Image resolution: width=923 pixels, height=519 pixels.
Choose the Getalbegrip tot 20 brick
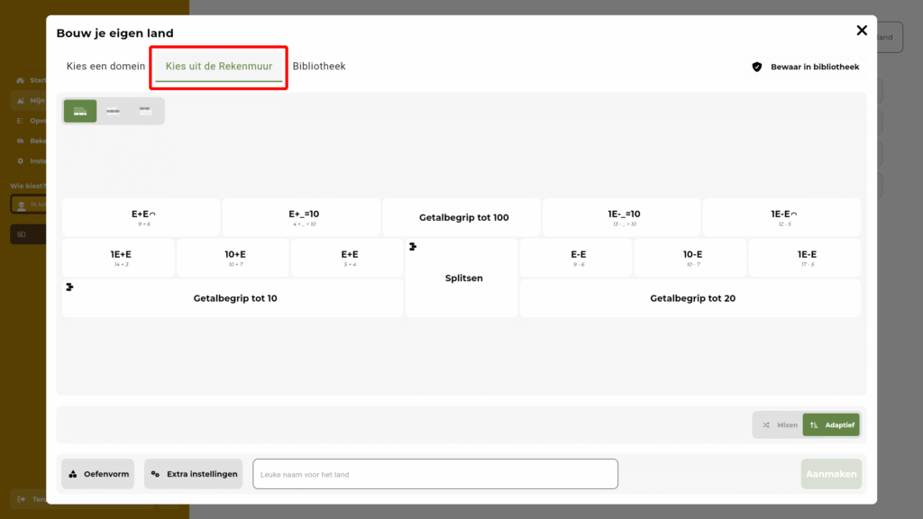691,298
